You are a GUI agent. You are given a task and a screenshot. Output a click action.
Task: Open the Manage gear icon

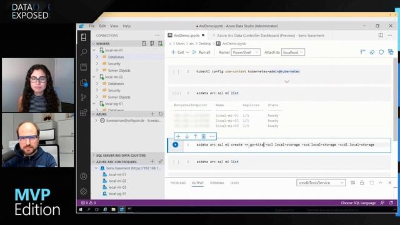point(83,191)
